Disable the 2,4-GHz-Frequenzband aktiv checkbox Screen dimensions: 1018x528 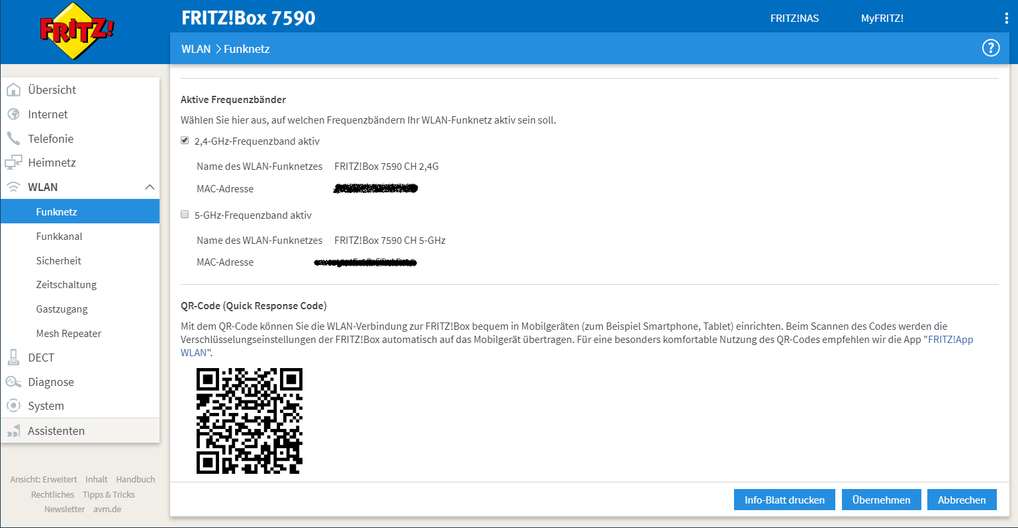tap(185, 141)
